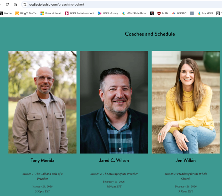
Task: Click the browser home icon
Action: point(15,5)
